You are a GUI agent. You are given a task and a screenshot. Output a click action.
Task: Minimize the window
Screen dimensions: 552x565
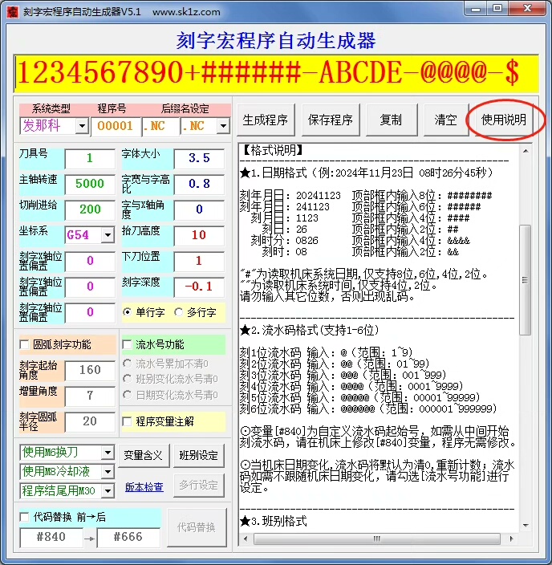click(476, 9)
